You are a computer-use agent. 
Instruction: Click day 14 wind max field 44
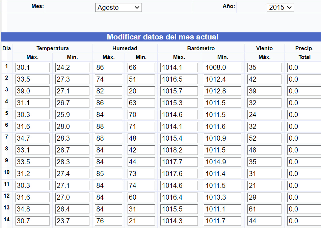click(264, 221)
